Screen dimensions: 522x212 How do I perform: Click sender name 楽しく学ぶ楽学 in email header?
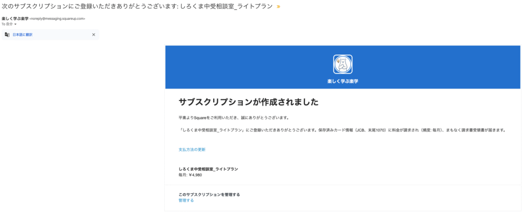click(15, 19)
